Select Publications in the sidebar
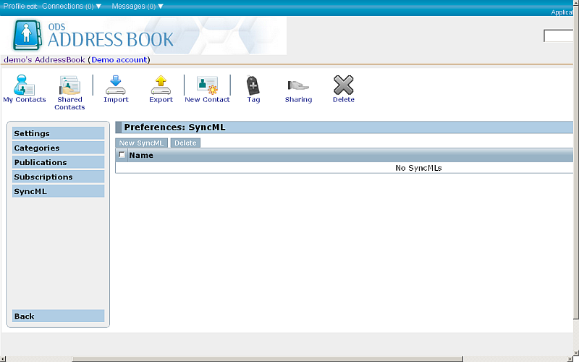The image size is (579, 362). pyautogui.click(x=59, y=162)
